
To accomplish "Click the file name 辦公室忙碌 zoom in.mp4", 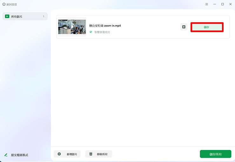I will pyautogui.click(x=105, y=26).
